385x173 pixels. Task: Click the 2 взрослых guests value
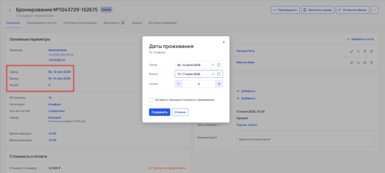[56, 111]
